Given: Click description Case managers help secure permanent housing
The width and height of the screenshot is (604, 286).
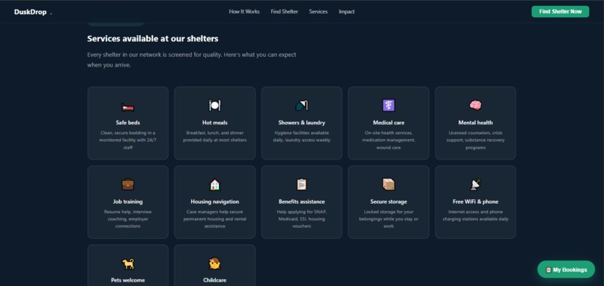Looking at the screenshot, I should pos(214,219).
